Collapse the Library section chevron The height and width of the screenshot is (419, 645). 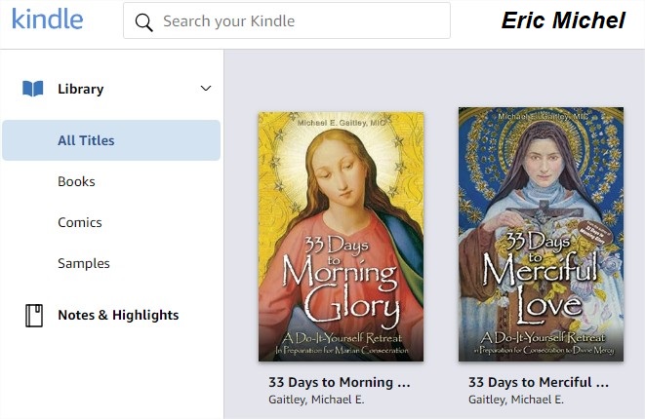pos(206,89)
